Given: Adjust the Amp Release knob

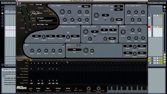Looking at the screenshot, I should (x=143, y=38).
